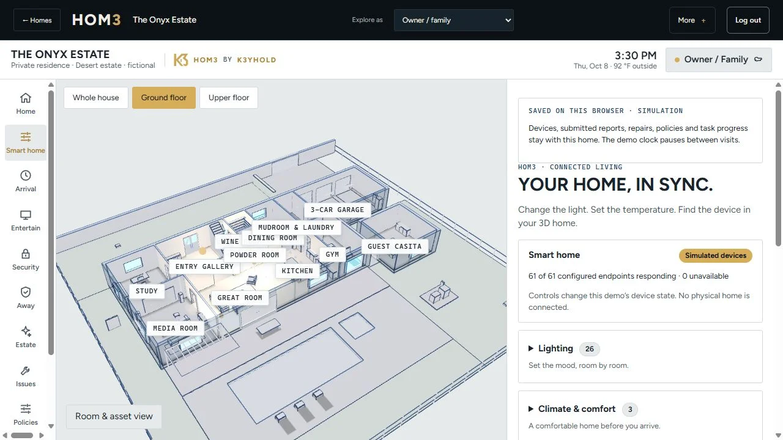
Task: Switch to the Whole house view
Action: click(x=96, y=98)
